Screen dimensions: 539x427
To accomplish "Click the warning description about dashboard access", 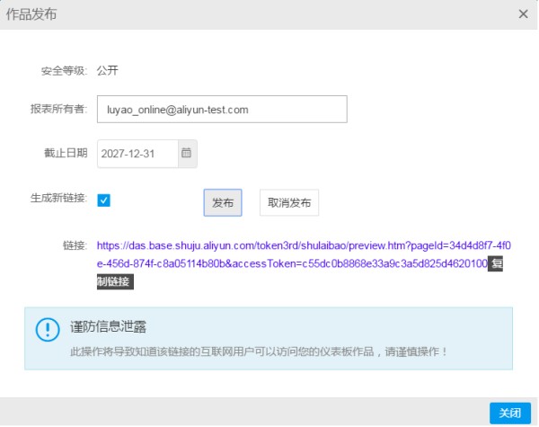I will tap(259, 351).
